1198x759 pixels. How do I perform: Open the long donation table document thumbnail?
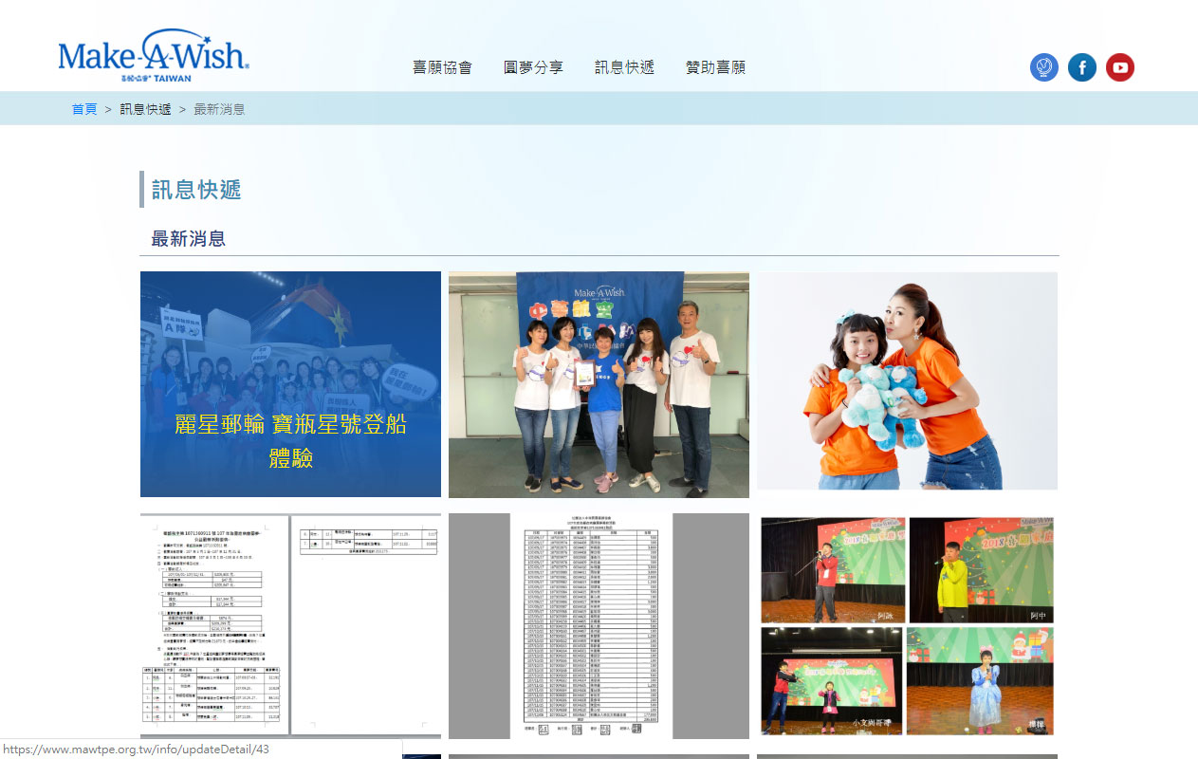[x=599, y=626]
